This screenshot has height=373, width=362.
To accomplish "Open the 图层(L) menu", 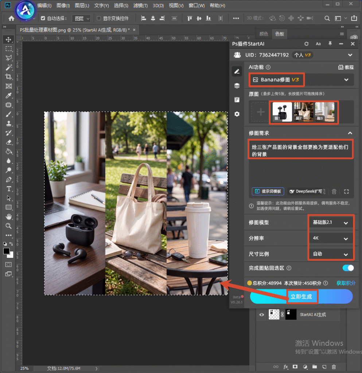I will pyautogui.click(x=82, y=5).
